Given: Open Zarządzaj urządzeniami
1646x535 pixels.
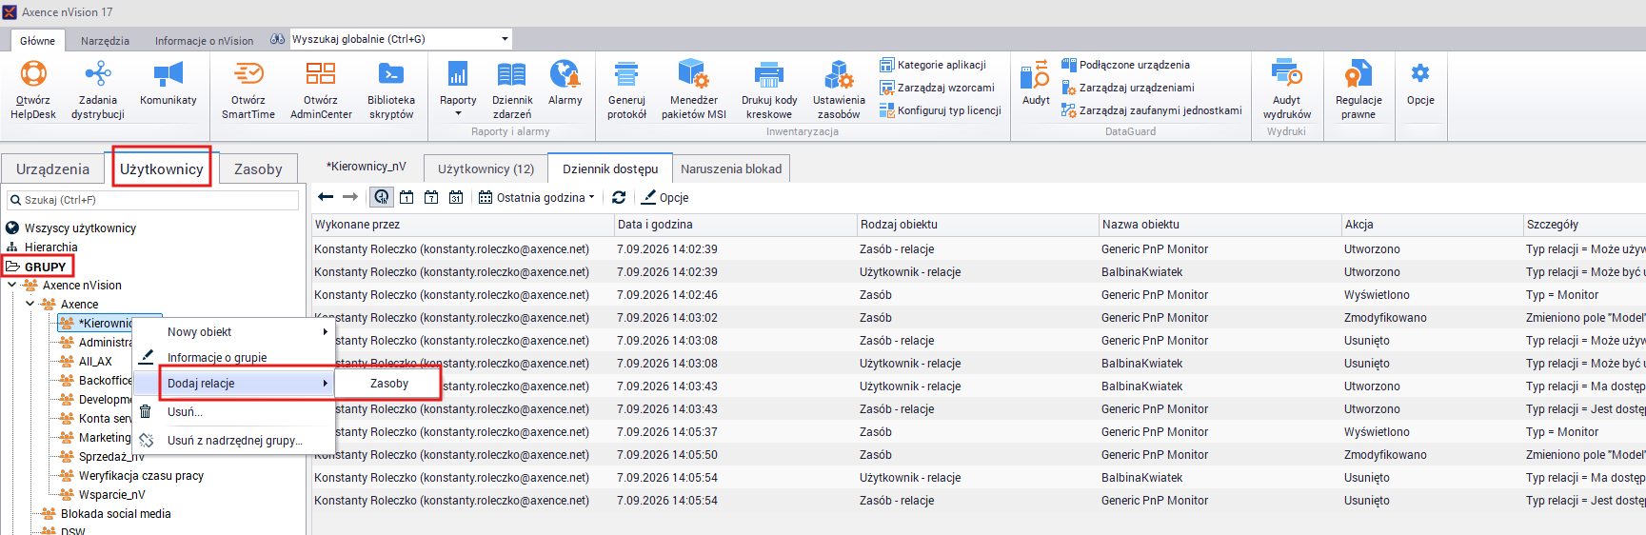Looking at the screenshot, I should [x=1128, y=88].
